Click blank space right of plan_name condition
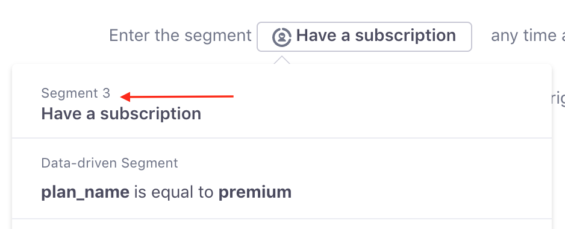Viewport: 565px width, 229px height. click(x=422, y=192)
